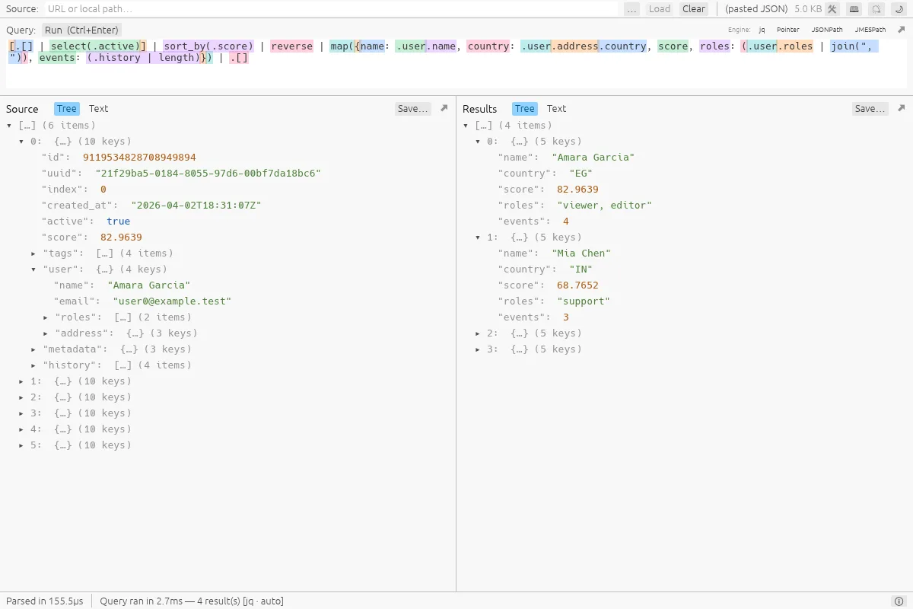Click the "(pasted JSON)" source label
The image size is (913, 609).
[757, 9]
